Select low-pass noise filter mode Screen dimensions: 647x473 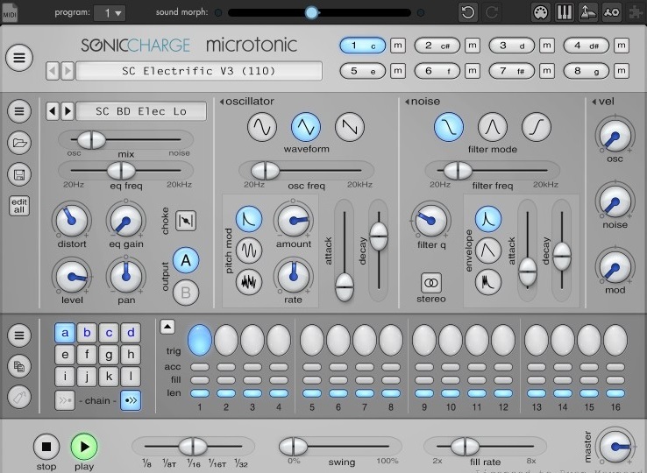click(x=449, y=127)
